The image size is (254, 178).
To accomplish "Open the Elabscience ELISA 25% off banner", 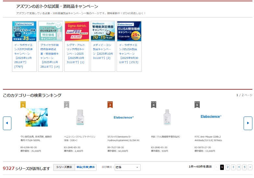I will pyautogui.click(x=129, y=31).
